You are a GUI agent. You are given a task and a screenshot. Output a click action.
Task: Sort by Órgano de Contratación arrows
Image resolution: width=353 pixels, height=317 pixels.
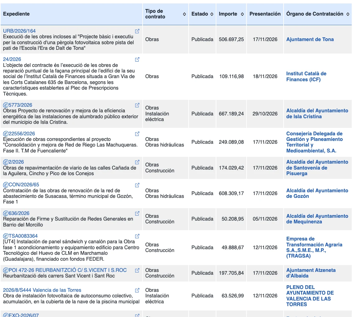tap(348, 14)
